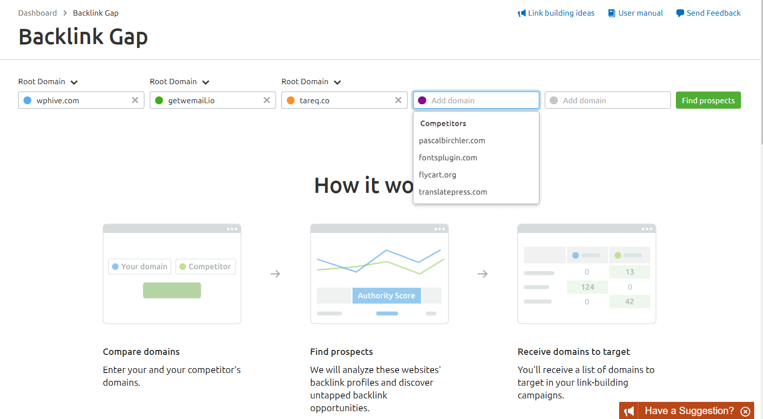The height and width of the screenshot is (419, 763).
Task: Click the purple dot in the Add domain field
Action: 422,100
